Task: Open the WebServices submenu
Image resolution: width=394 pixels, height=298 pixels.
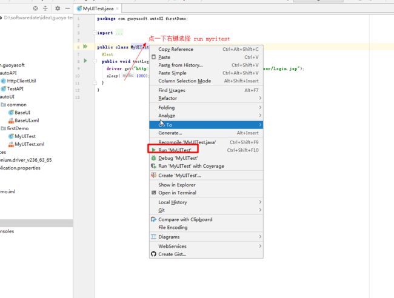Action: [206, 247]
